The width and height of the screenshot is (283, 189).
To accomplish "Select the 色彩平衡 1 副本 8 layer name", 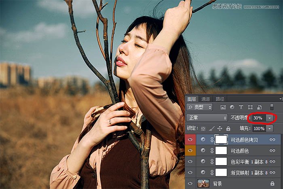I will click(x=249, y=162).
